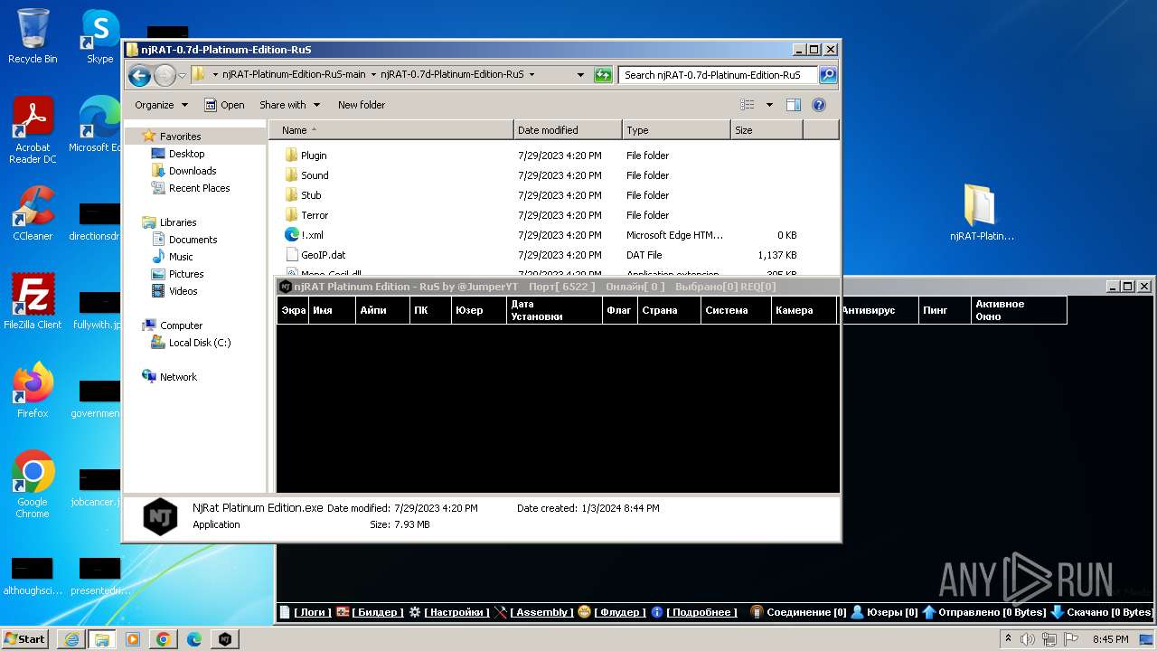Select the !.xml file

(312, 235)
